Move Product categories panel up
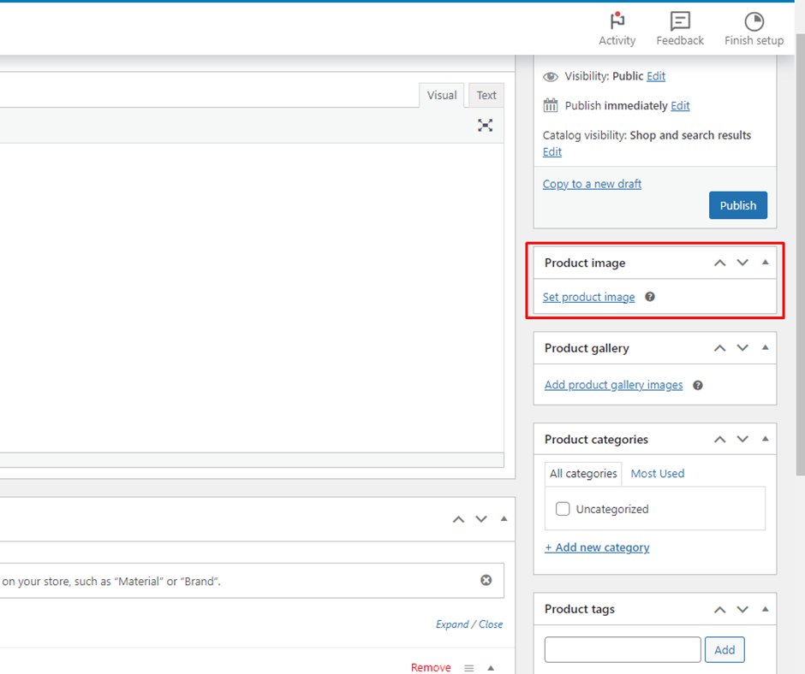The height and width of the screenshot is (674, 805). pyautogui.click(x=719, y=440)
